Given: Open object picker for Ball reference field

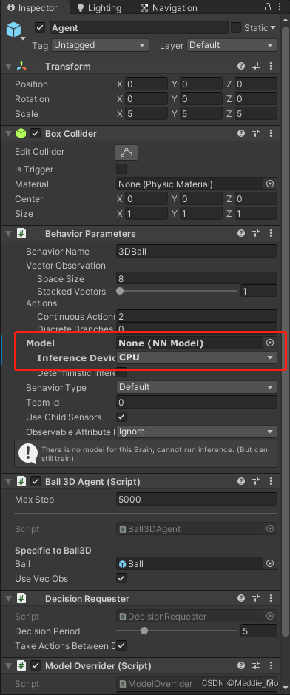Looking at the screenshot, I should [269, 563].
